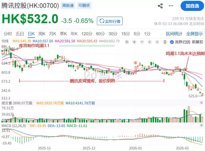Image resolution: width=205 pixels, height=151 pixels.
Task: Click the 港股通 tag
Action: click(x=68, y=6)
